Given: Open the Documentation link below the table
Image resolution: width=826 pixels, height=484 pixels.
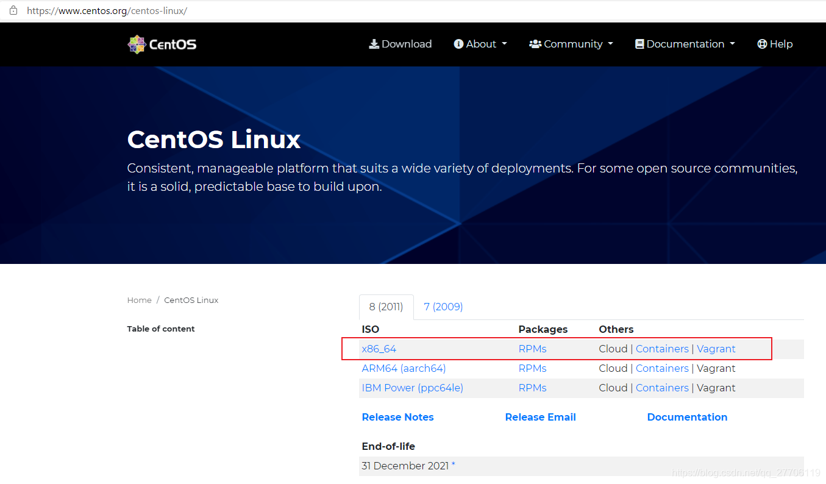Looking at the screenshot, I should [687, 417].
